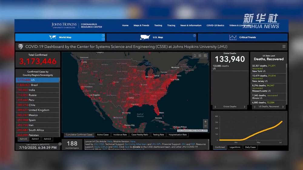Zoom out on the map with minus
This screenshot has width=303, height=170.
pyautogui.click(x=205, y=126)
